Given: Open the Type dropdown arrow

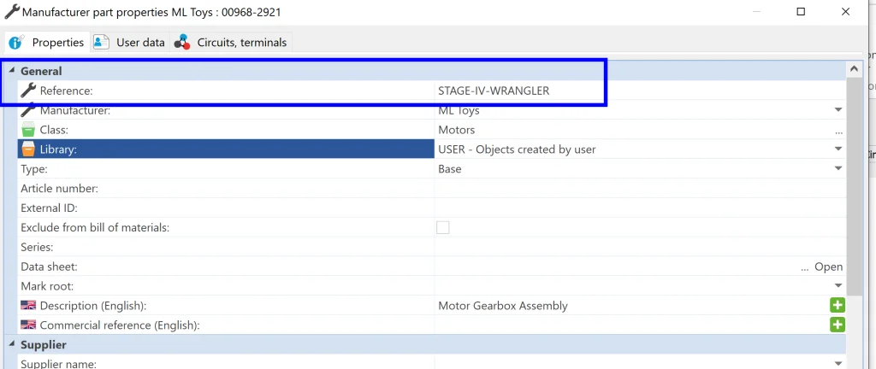Looking at the screenshot, I should point(838,169).
